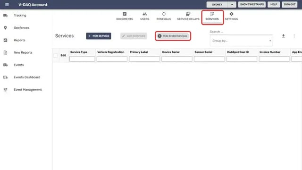This screenshot has height=170, width=302.
Task: Toggle Hide Ended Services
Action: pyautogui.click(x=173, y=36)
